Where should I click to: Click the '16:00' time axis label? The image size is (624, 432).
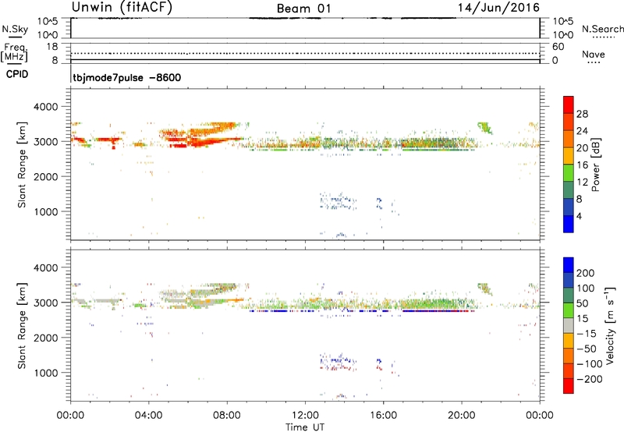pyautogui.click(x=383, y=416)
